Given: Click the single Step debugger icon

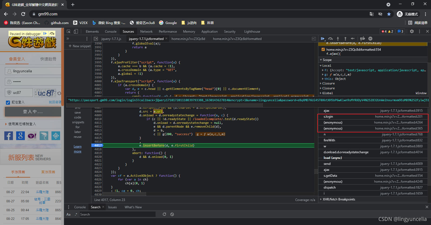Looking at the screenshot, I should pyautogui.click(x=353, y=39).
